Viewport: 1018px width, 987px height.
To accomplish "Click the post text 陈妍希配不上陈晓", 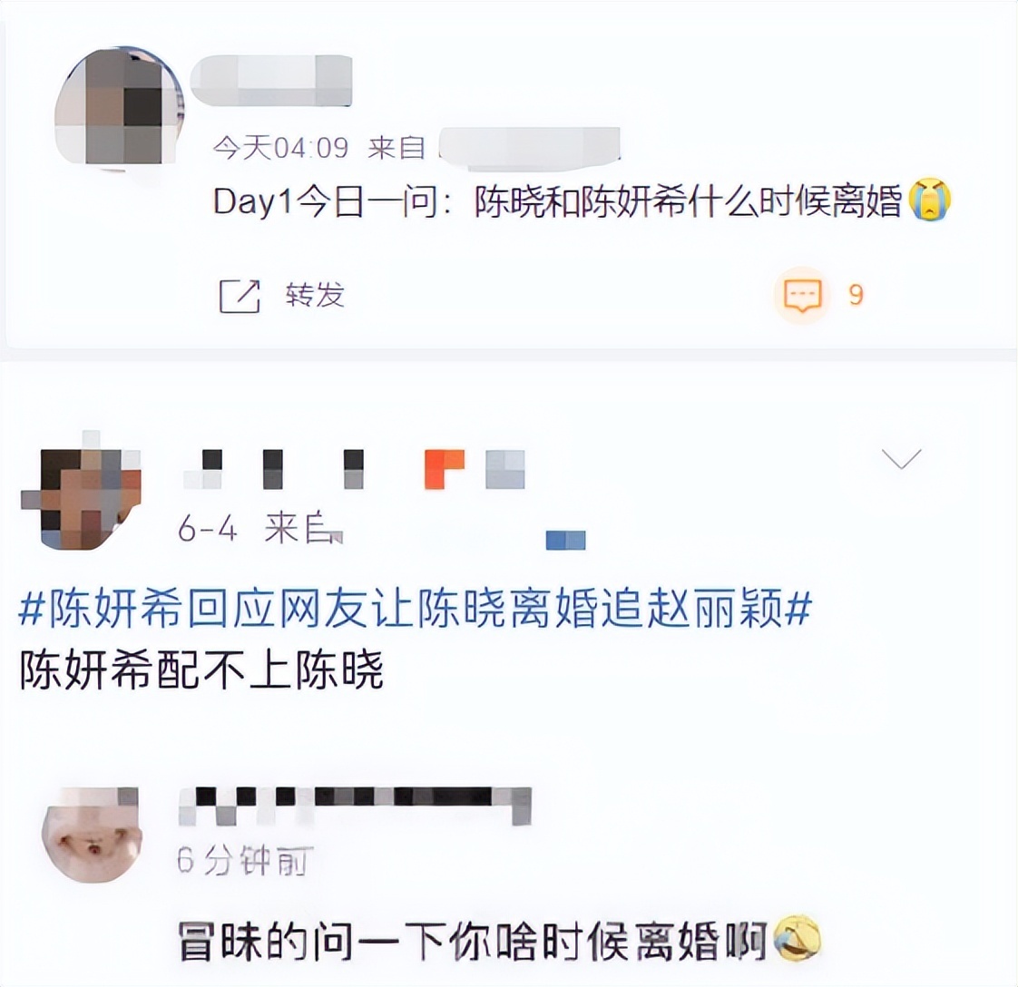I will [202, 669].
